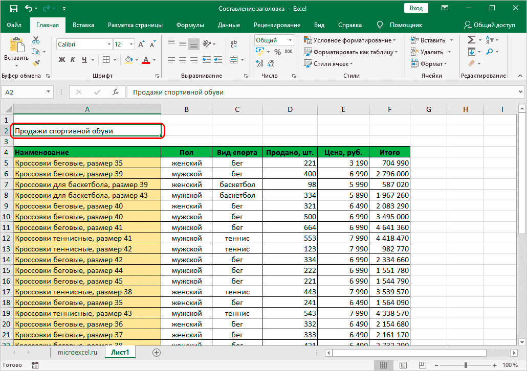Click the AutoSum sigma icon
527x371 pixels.
tap(471, 40)
